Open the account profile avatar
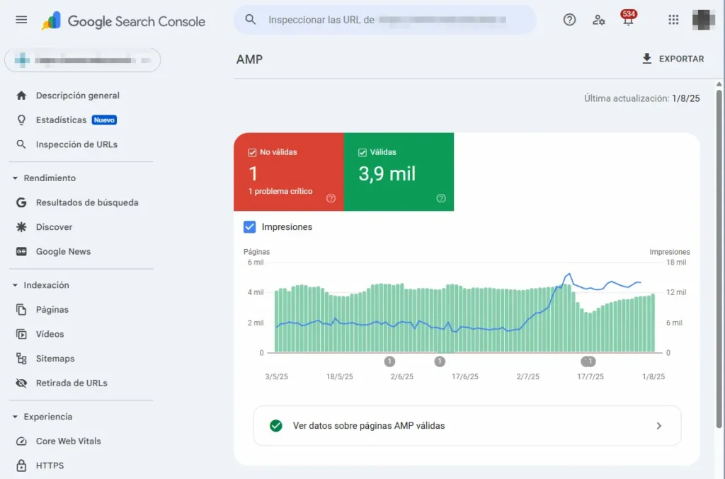725x479 pixels. [x=703, y=20]
